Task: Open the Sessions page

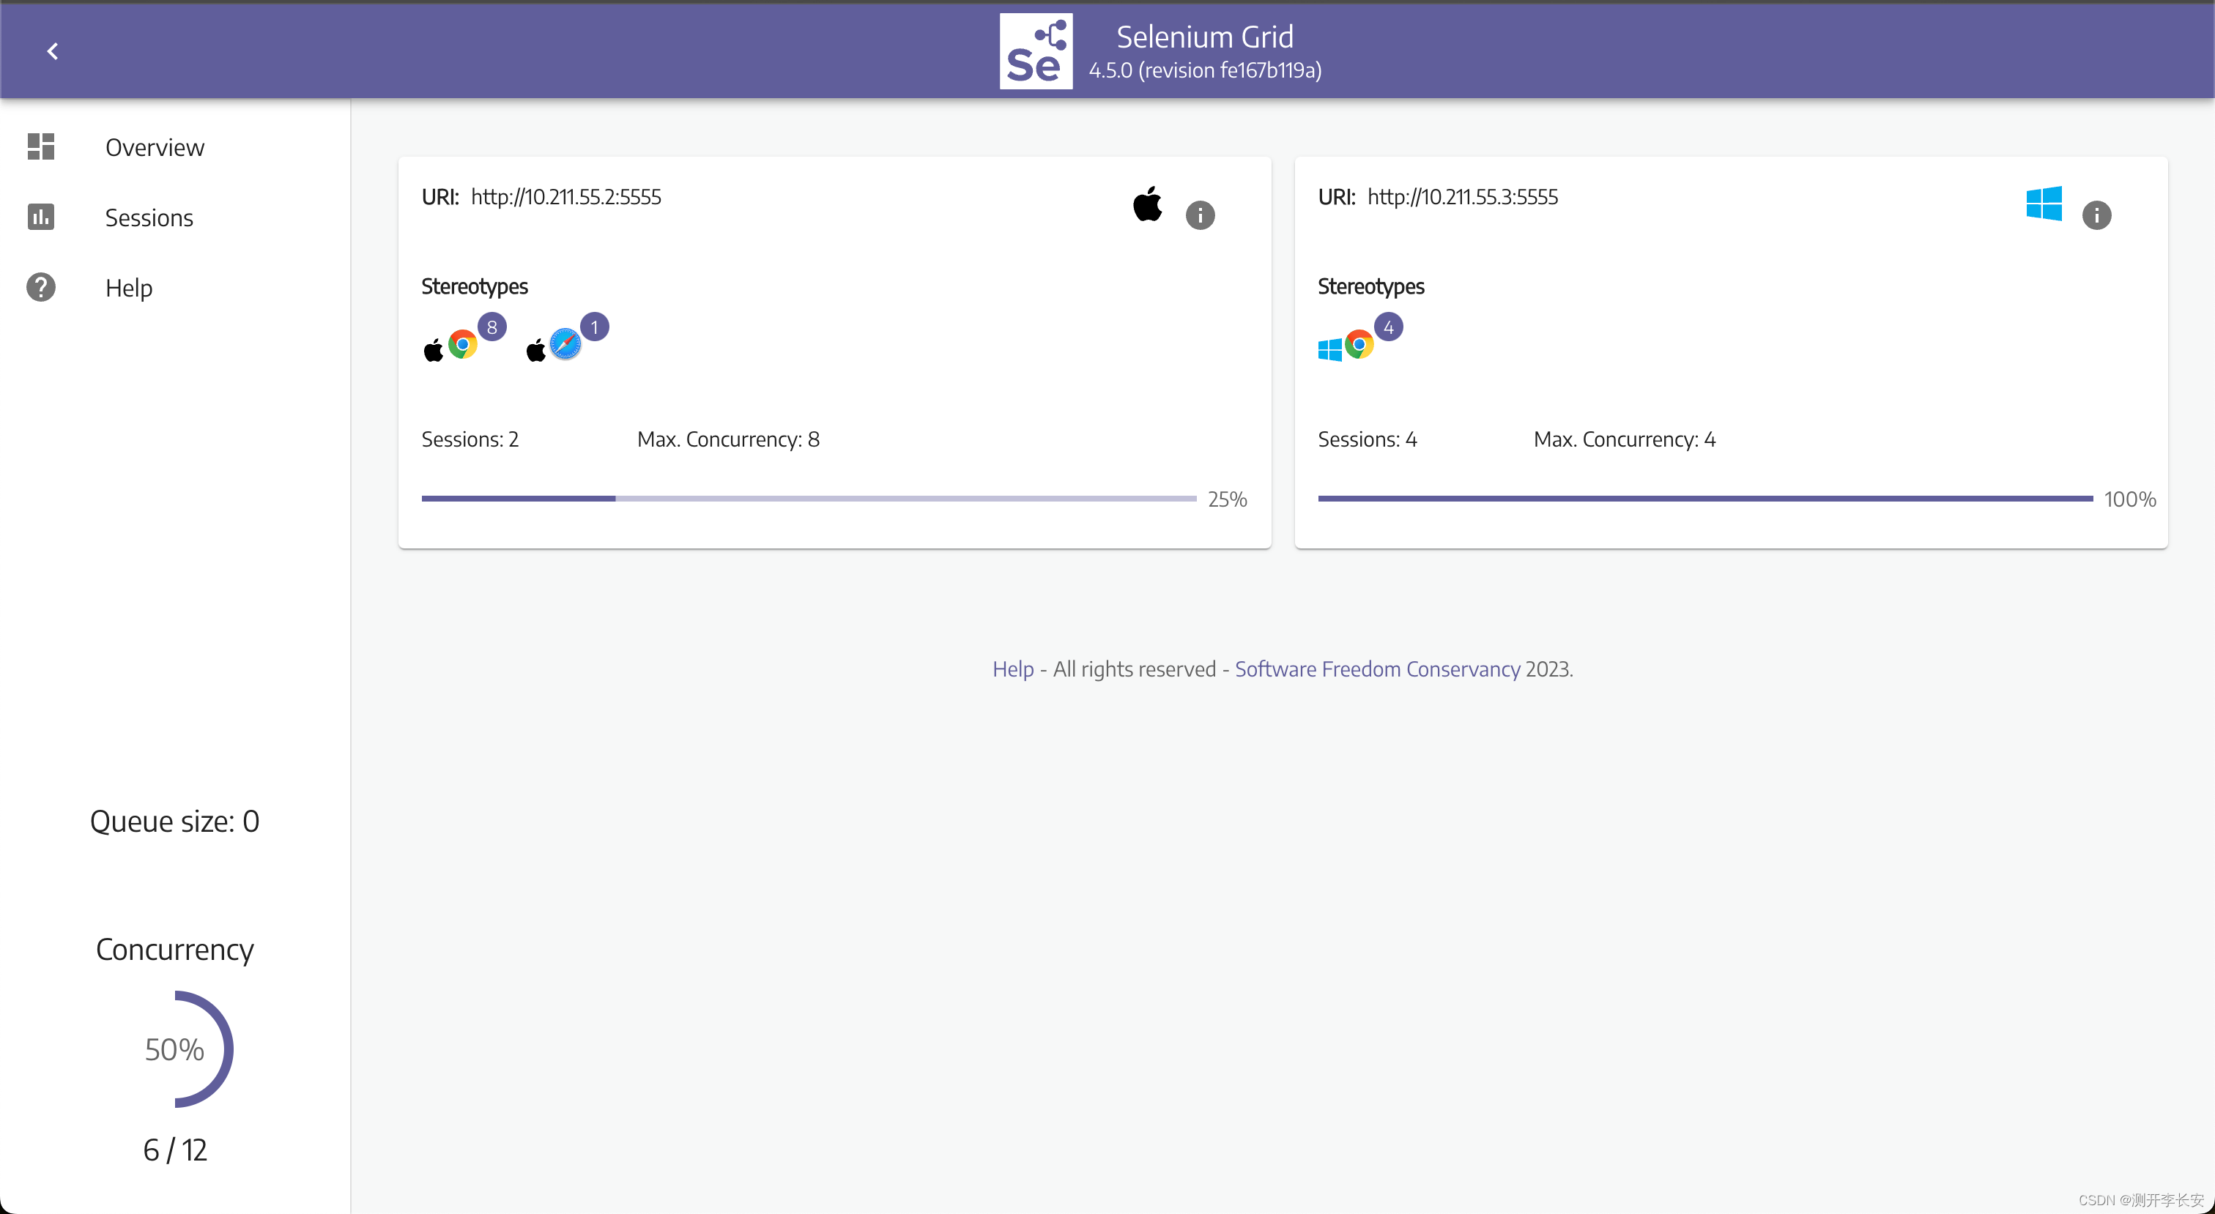Action: coord(174,217)
